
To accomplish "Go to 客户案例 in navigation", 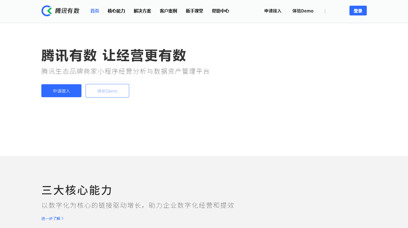I will (168, 11).
